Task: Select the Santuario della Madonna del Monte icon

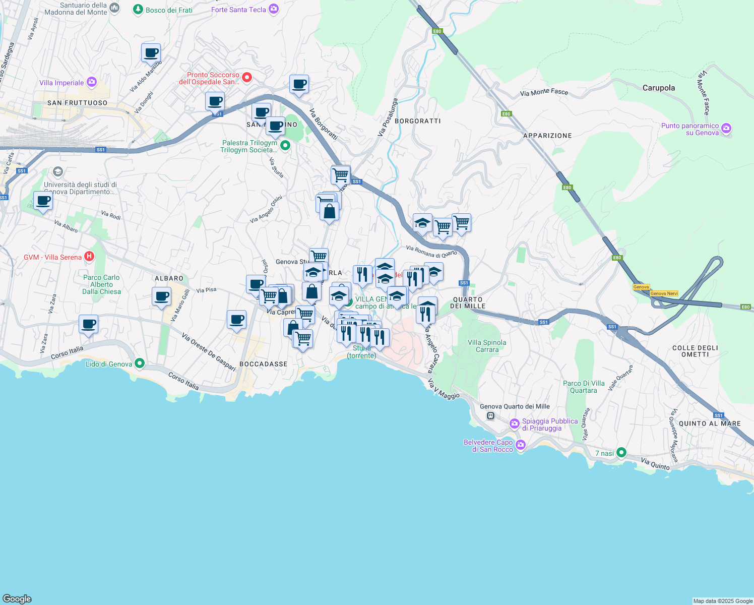Action: [x=114, y=8]
